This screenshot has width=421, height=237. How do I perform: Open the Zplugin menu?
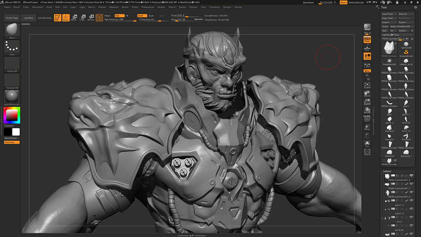point(228,7)
